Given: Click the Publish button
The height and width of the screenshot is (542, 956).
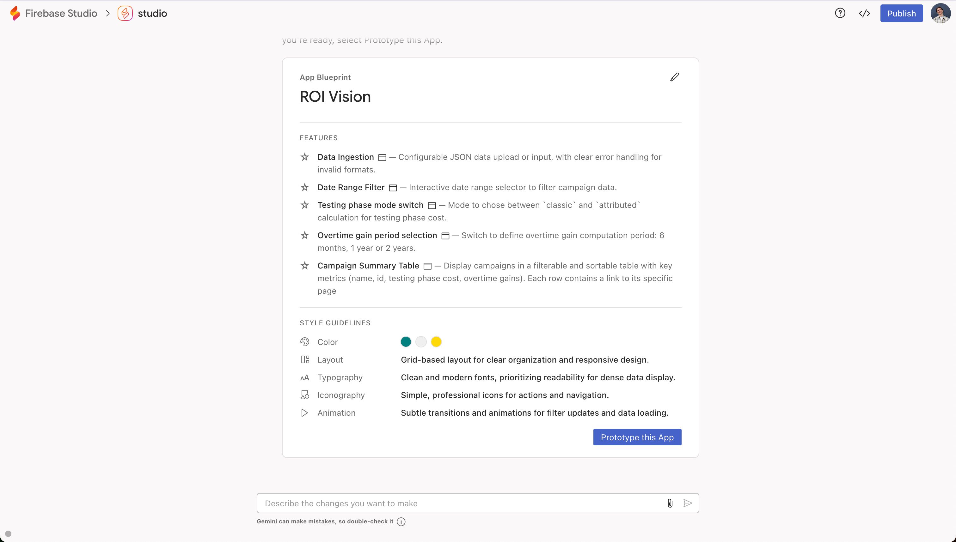Looking at the screenshot, I should coord(901,13).
